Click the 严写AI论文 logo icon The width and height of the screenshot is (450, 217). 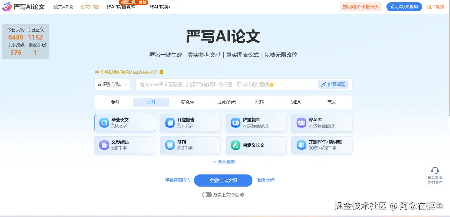tap(7, 7)
